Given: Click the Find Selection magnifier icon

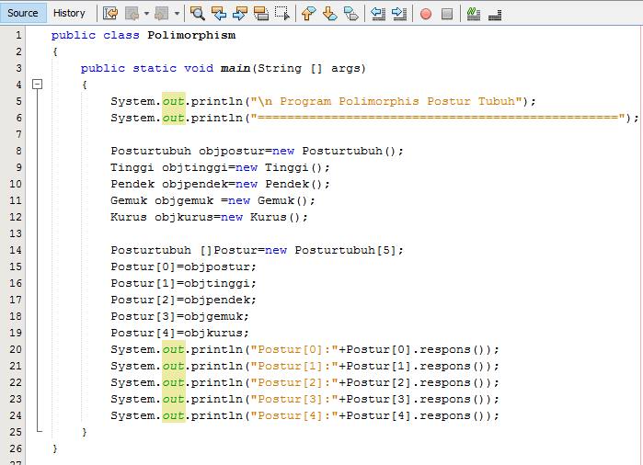Looking at the screenshot, I should [197, 14].
